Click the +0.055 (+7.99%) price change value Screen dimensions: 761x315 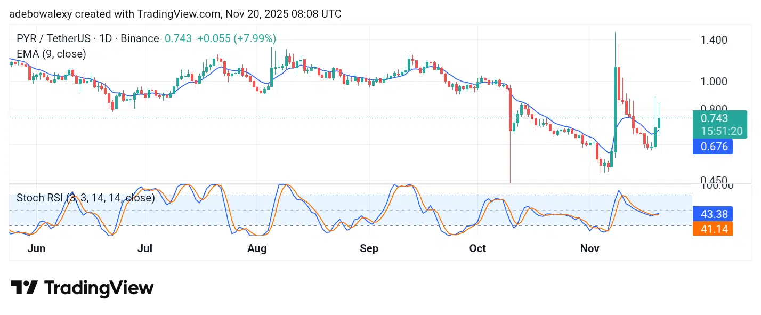236,38
